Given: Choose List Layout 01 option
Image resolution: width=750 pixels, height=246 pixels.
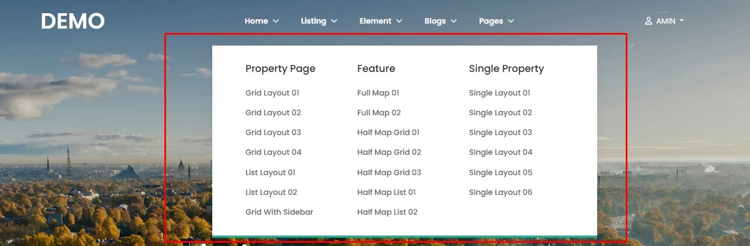Looking at the screenshot, I should [x=270, y=172].
